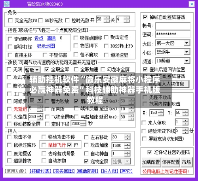The height and width of the screenshot is (181, 198).
Task: Open 显示地图 link
Action: click(x=46, y=46)
